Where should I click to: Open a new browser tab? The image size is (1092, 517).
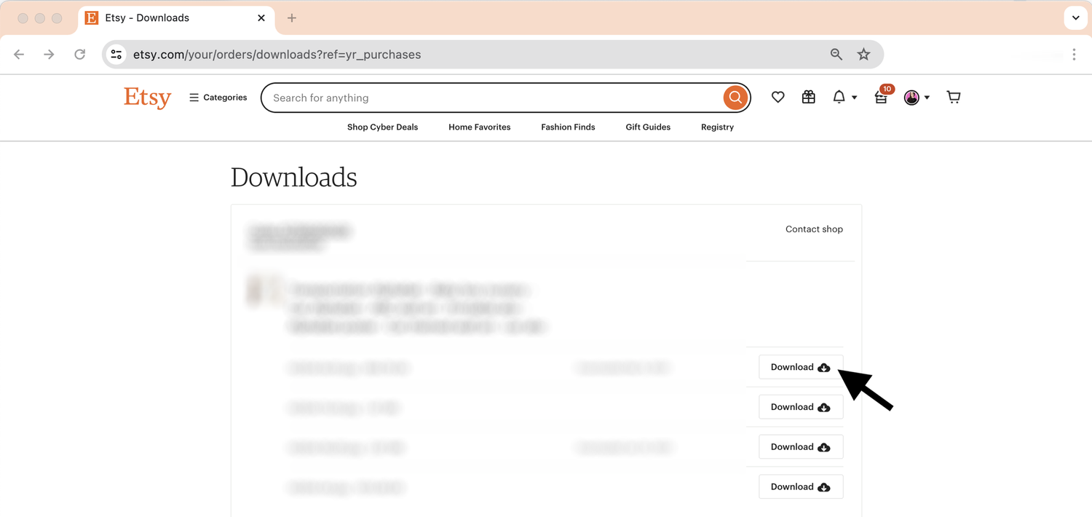292,18
